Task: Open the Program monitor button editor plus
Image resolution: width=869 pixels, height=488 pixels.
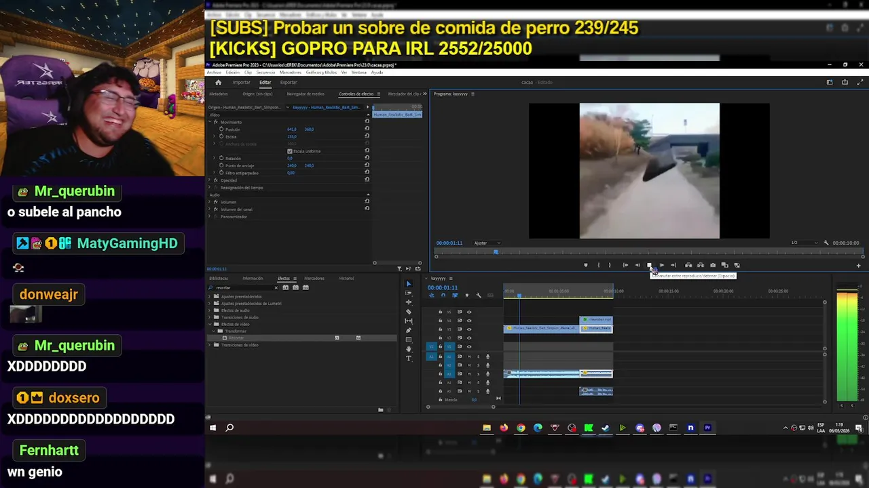Action: (x=858, y=265)
